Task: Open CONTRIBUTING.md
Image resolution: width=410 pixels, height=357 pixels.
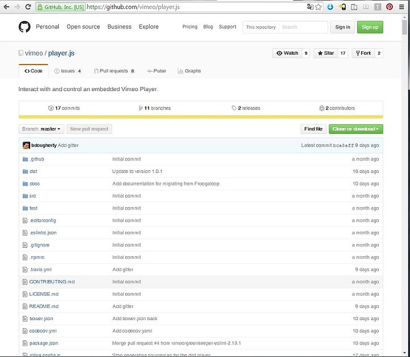Action: pos(52,282)
